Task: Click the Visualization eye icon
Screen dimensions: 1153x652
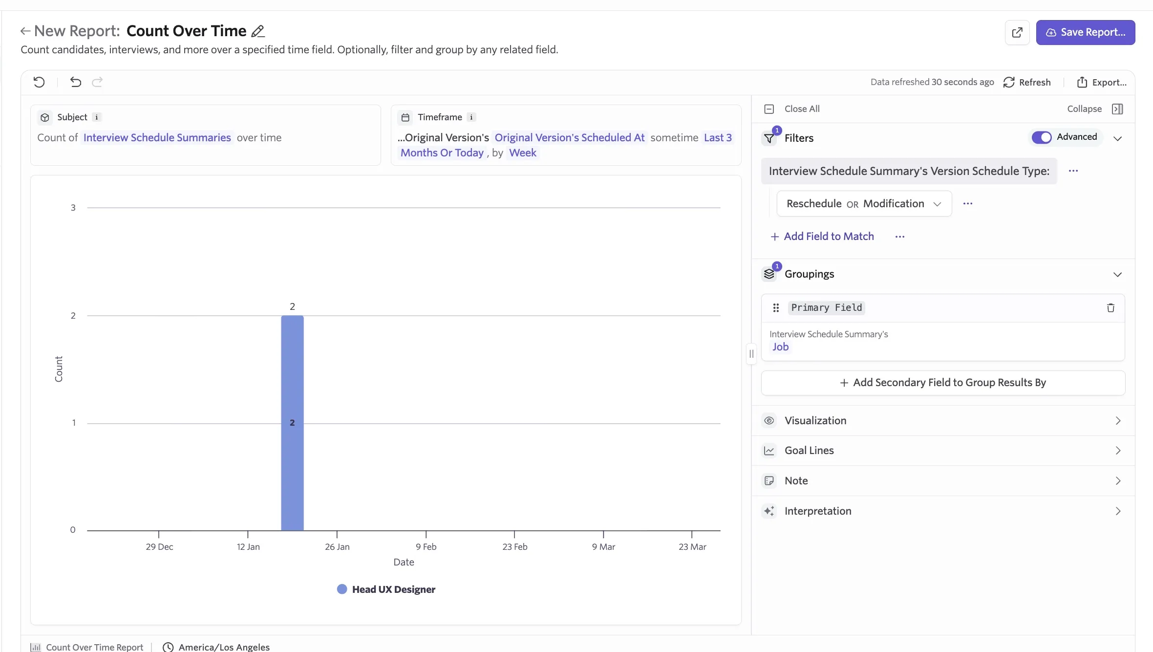Action: click(x=769, y=421)
